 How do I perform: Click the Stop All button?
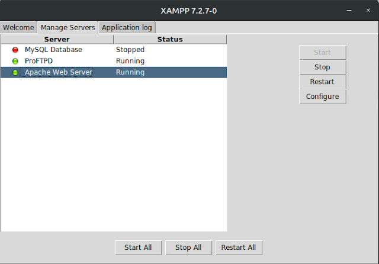point(188,247)
